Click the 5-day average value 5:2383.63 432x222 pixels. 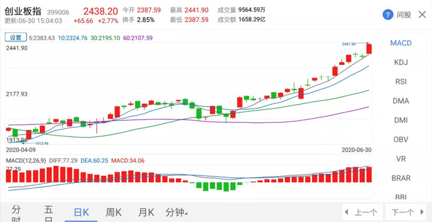[42, 38]
